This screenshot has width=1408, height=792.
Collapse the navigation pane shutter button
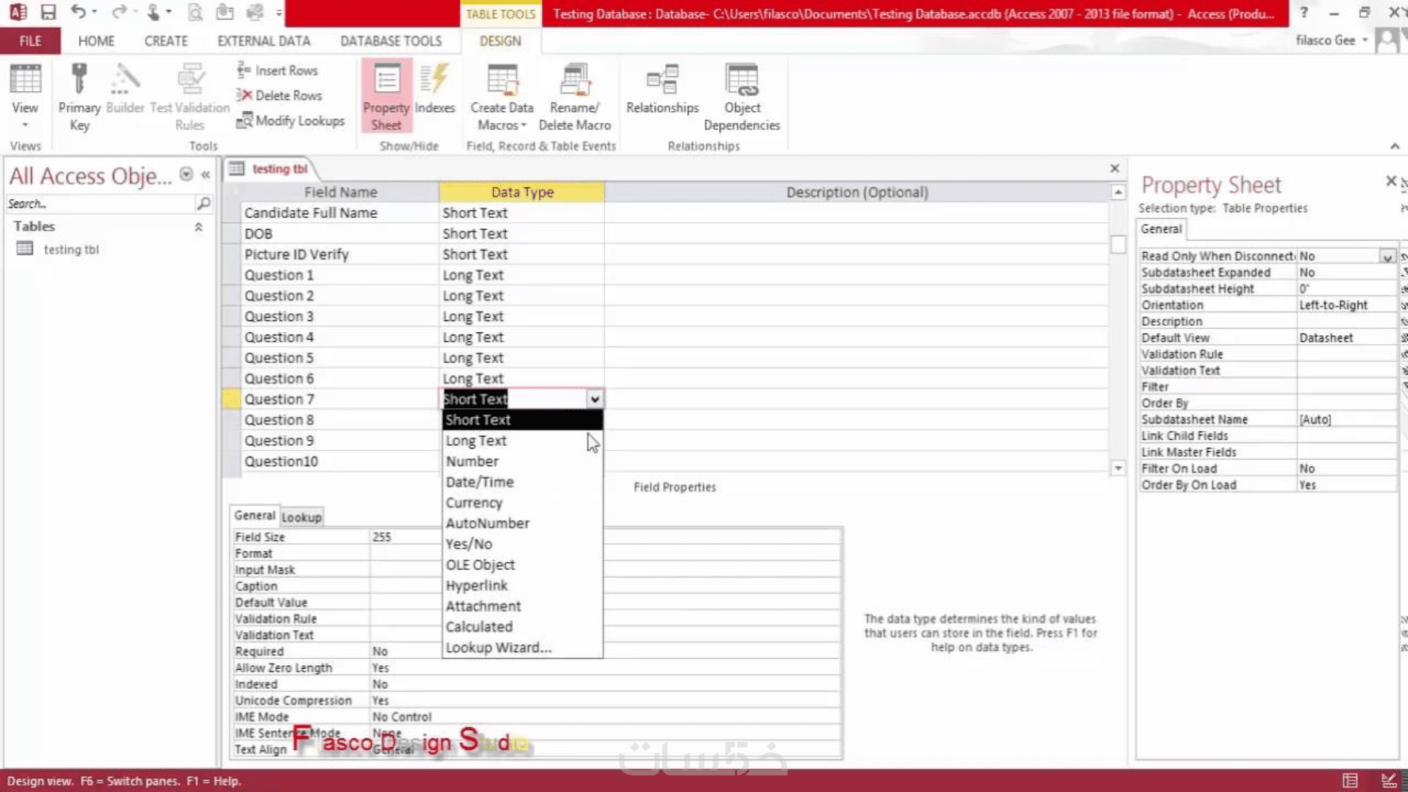point(205,174)
